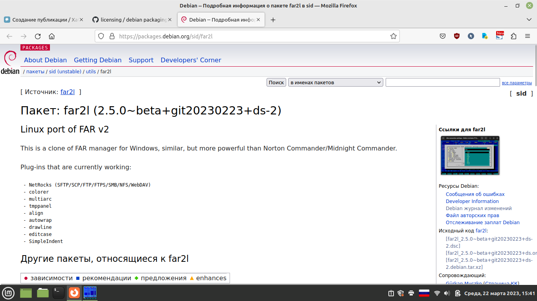Click the Поиск search button
The width and height of the screenshot is (537, 301).
(276, 82)
